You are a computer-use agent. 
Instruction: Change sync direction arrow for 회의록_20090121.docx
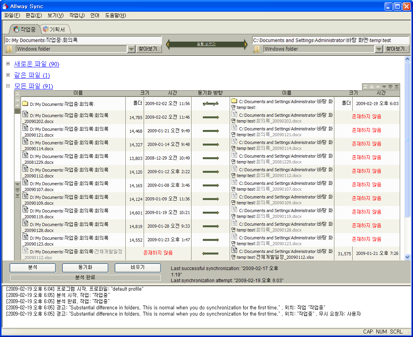tap(211, 131)
